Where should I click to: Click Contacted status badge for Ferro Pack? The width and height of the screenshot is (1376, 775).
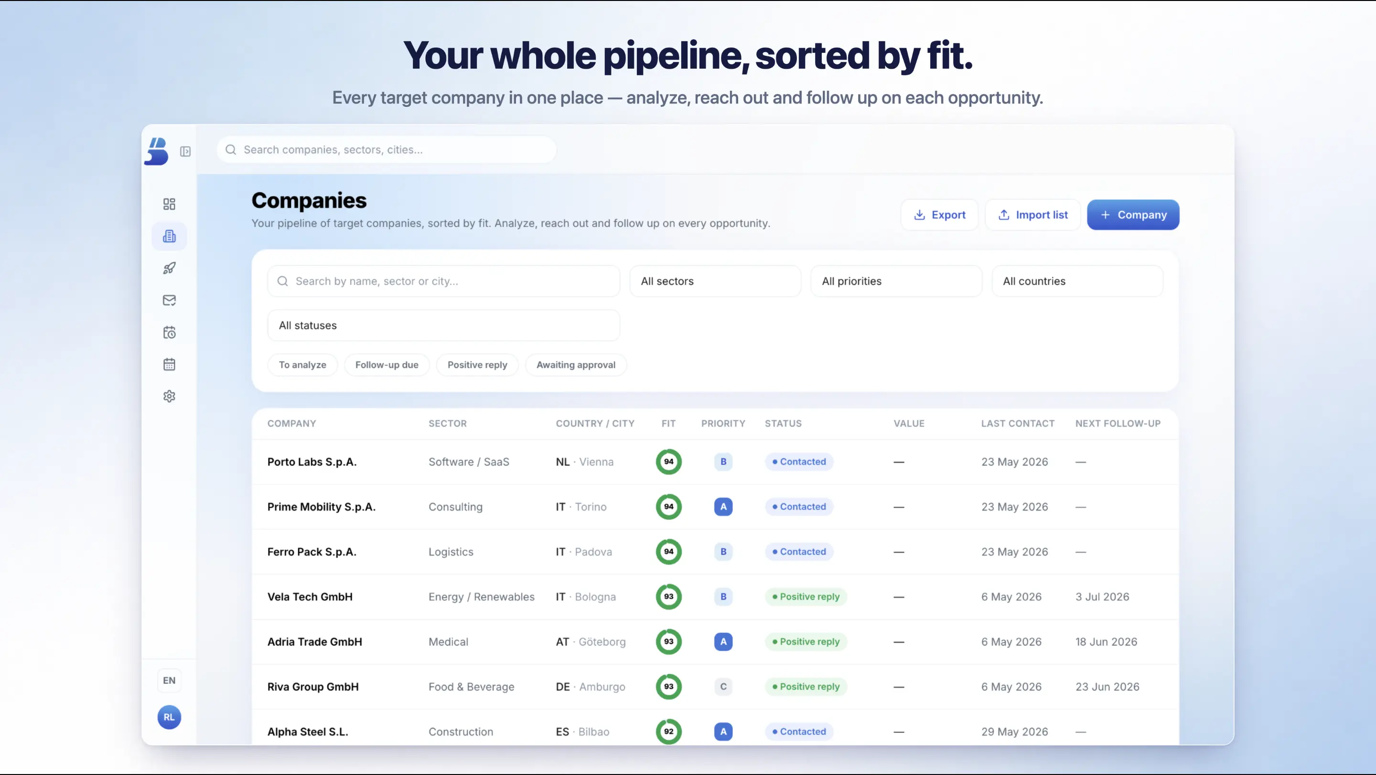click(x=798, y=552)
